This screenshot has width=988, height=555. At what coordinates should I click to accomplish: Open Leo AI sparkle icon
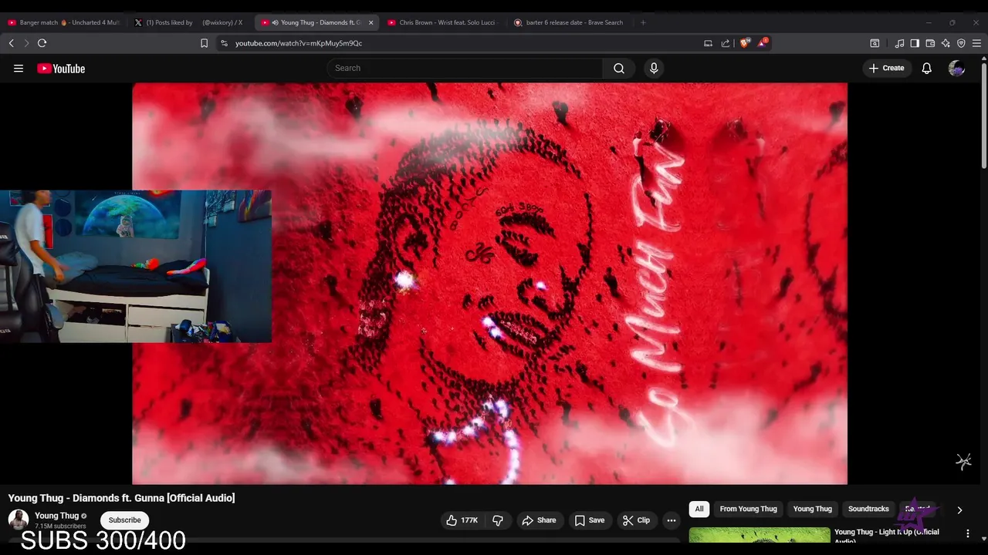(x=946, y=43)
